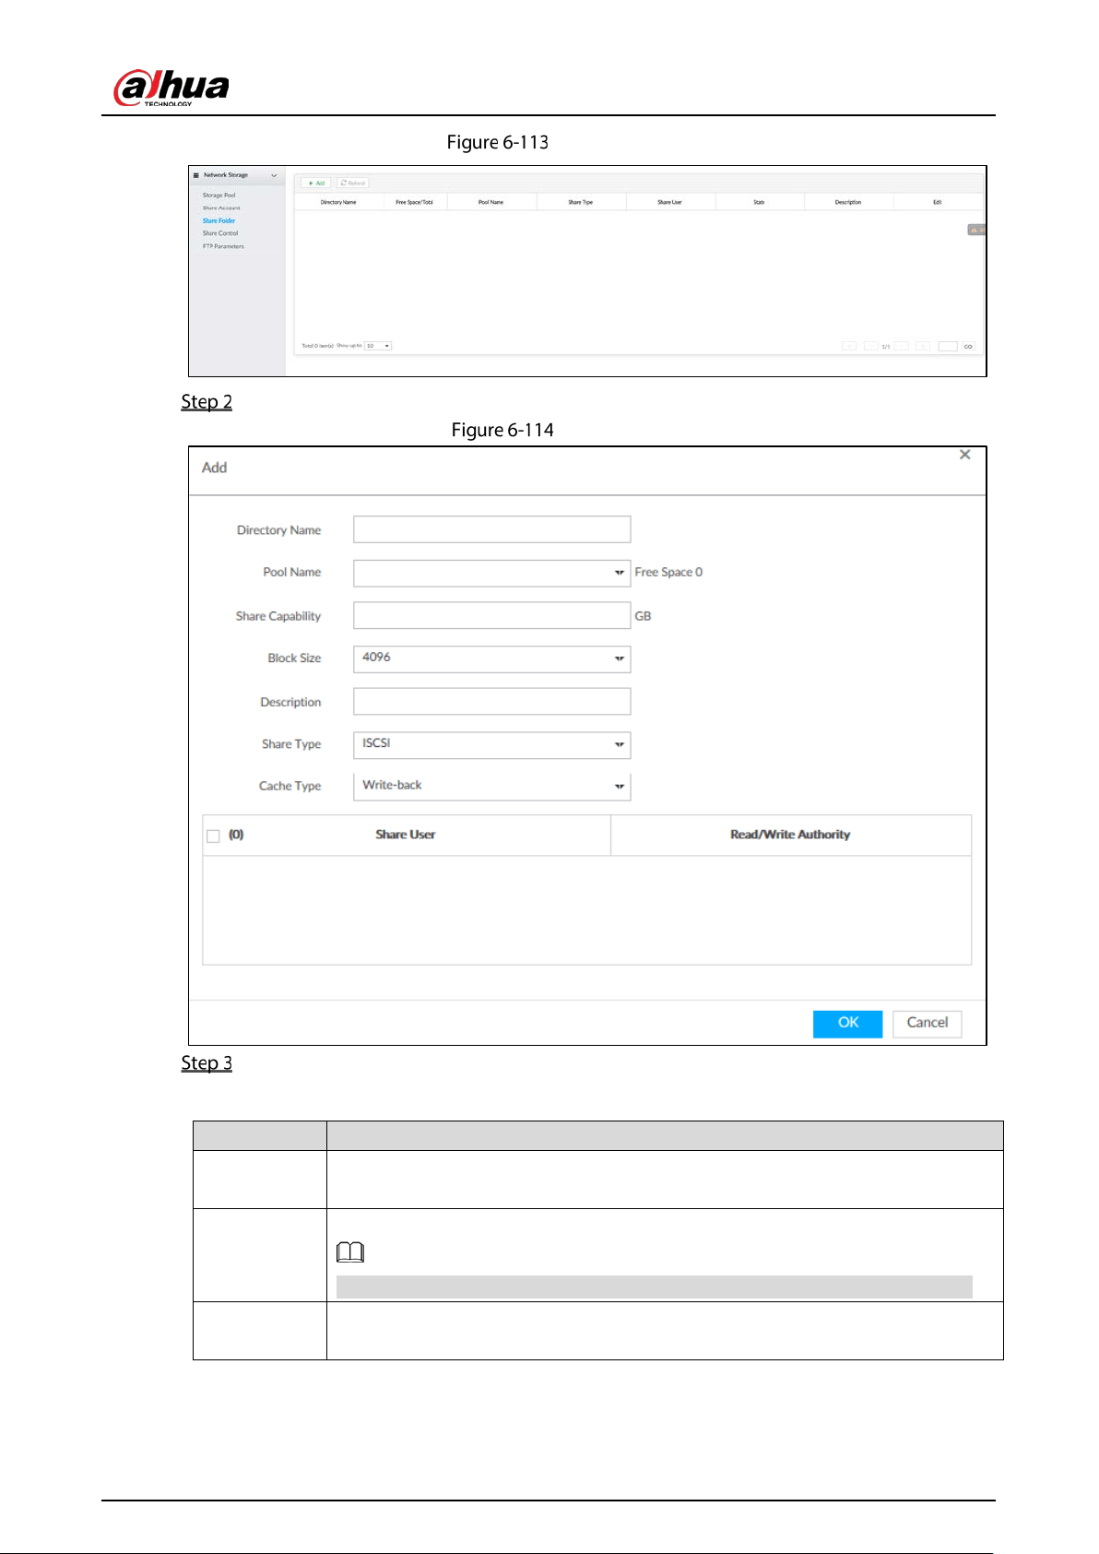Click the Cancel button
Screen dimensions: 1099x1554
[x=927, y=1024]
